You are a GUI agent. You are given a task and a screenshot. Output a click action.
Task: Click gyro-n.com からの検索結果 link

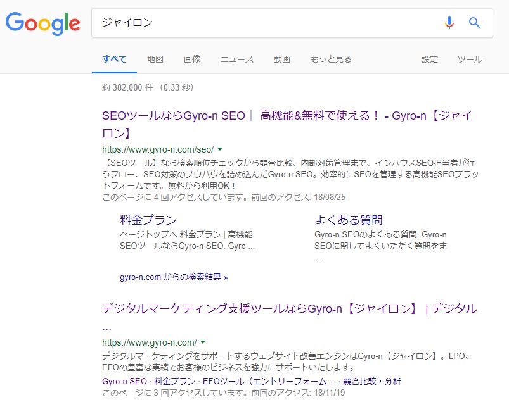[174, 277]
